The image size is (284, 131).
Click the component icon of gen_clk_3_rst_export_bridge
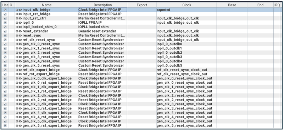[20, 108]
